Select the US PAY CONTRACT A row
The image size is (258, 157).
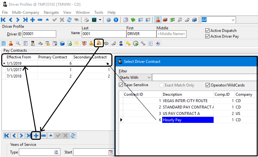(187, 113)
